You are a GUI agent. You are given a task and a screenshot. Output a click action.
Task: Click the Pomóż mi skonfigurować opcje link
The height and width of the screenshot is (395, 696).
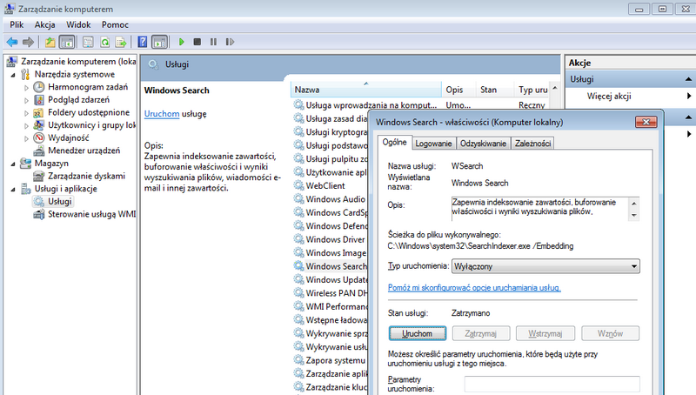tap(474, 288)
